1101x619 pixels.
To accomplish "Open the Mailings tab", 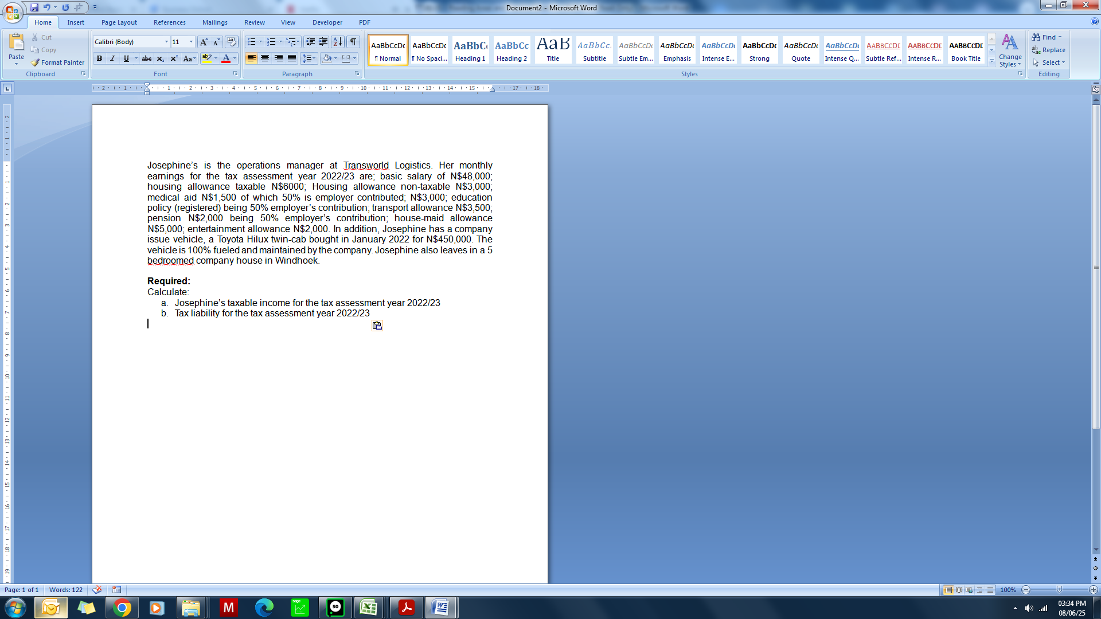I will (215, 22).
